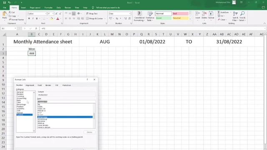Toggle underline formatting
The width and height of the screenshot is (267, 150).
[x=37, y=18]
